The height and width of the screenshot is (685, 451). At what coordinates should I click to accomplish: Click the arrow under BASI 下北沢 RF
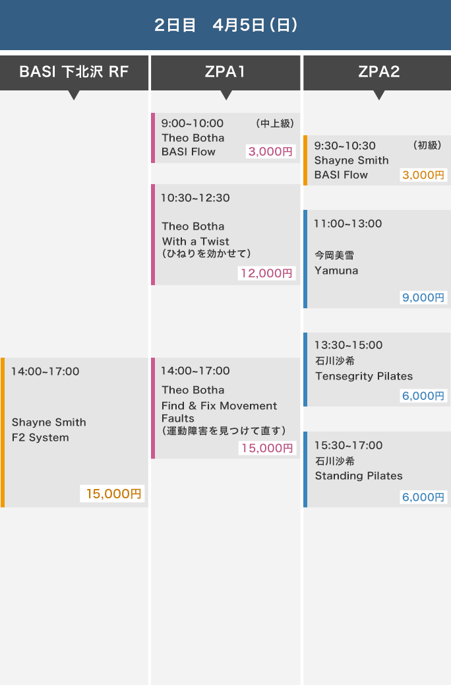click(x=74, y=95)
